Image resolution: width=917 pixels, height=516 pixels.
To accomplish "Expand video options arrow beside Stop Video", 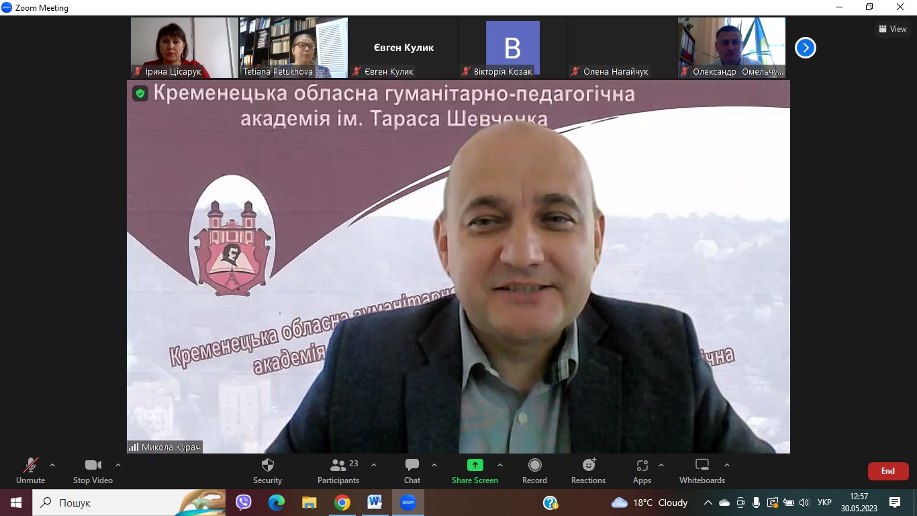I will click(x=118, y=465).
